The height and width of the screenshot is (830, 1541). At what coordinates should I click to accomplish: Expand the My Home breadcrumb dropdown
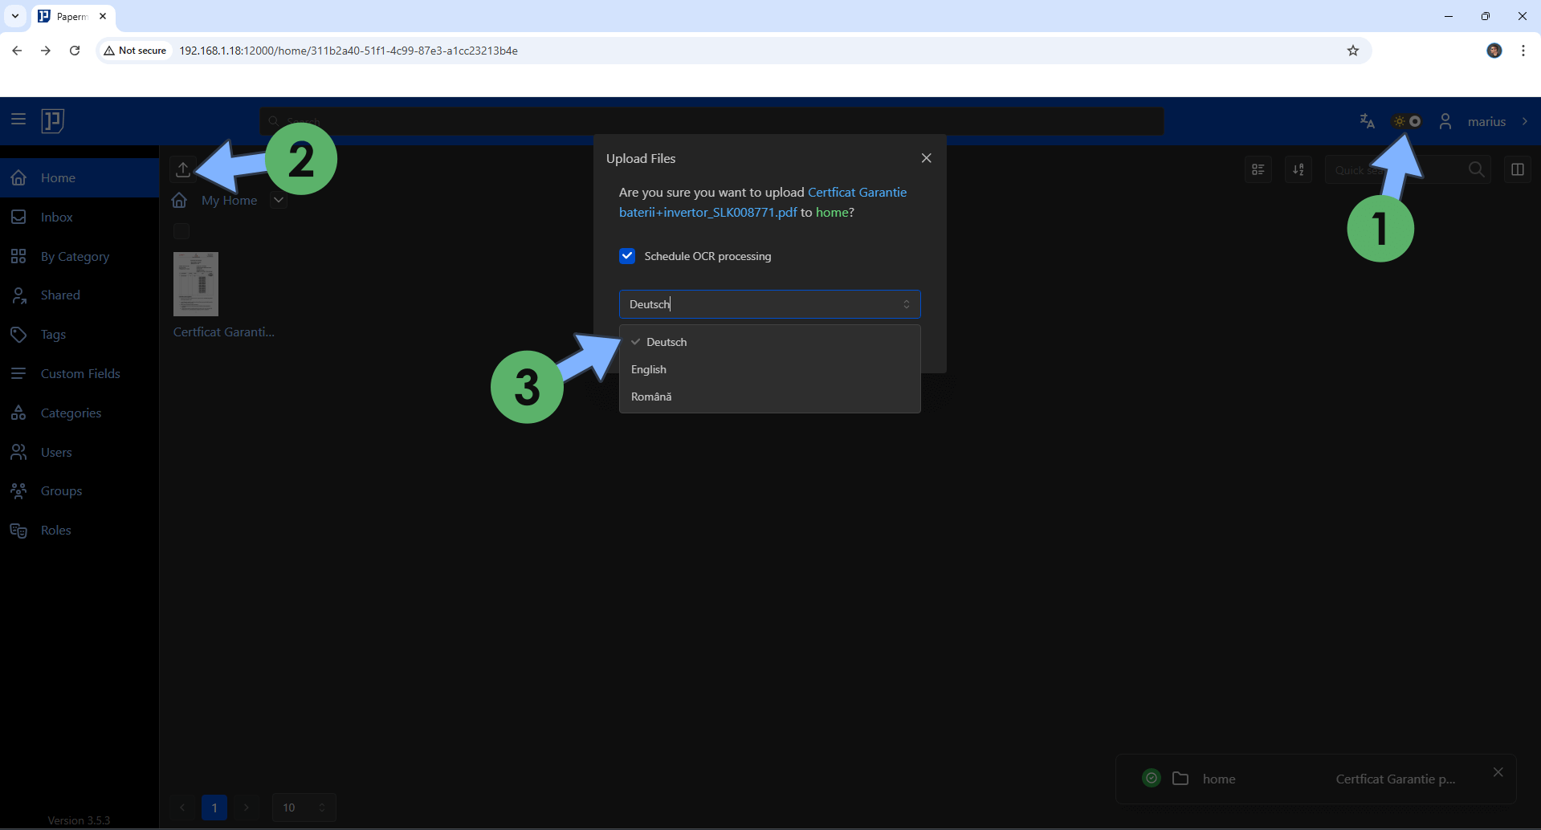click(x=279, y=201)
